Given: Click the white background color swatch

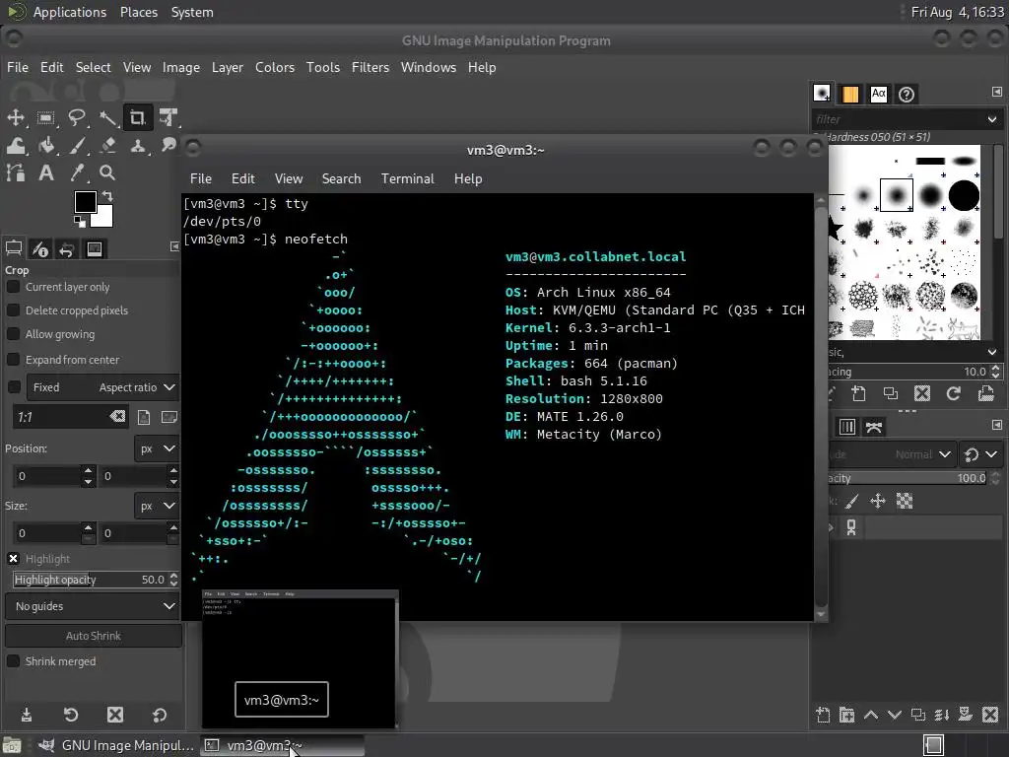Looking at the screenshot, I should (104, 219).
